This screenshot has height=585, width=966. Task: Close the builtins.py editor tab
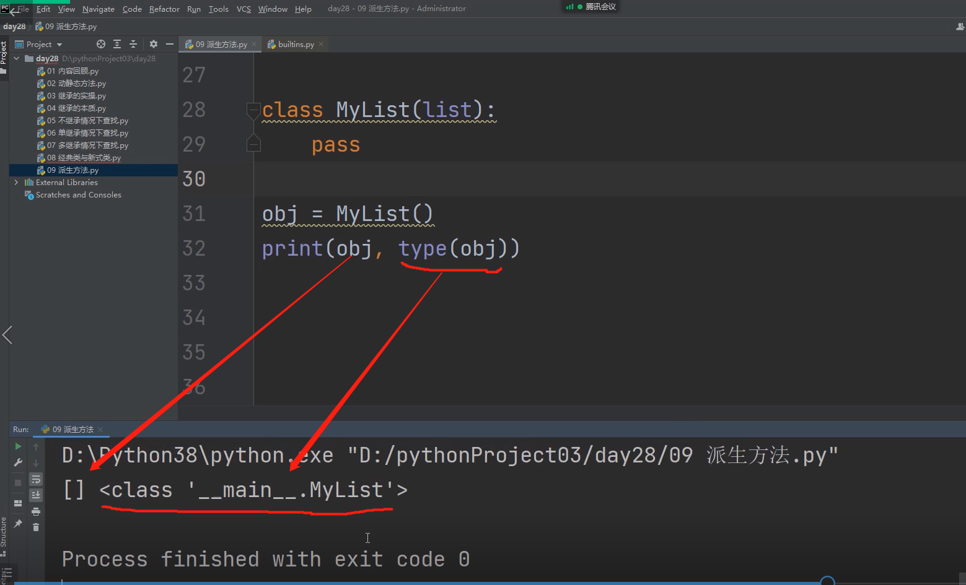point(321,44)
